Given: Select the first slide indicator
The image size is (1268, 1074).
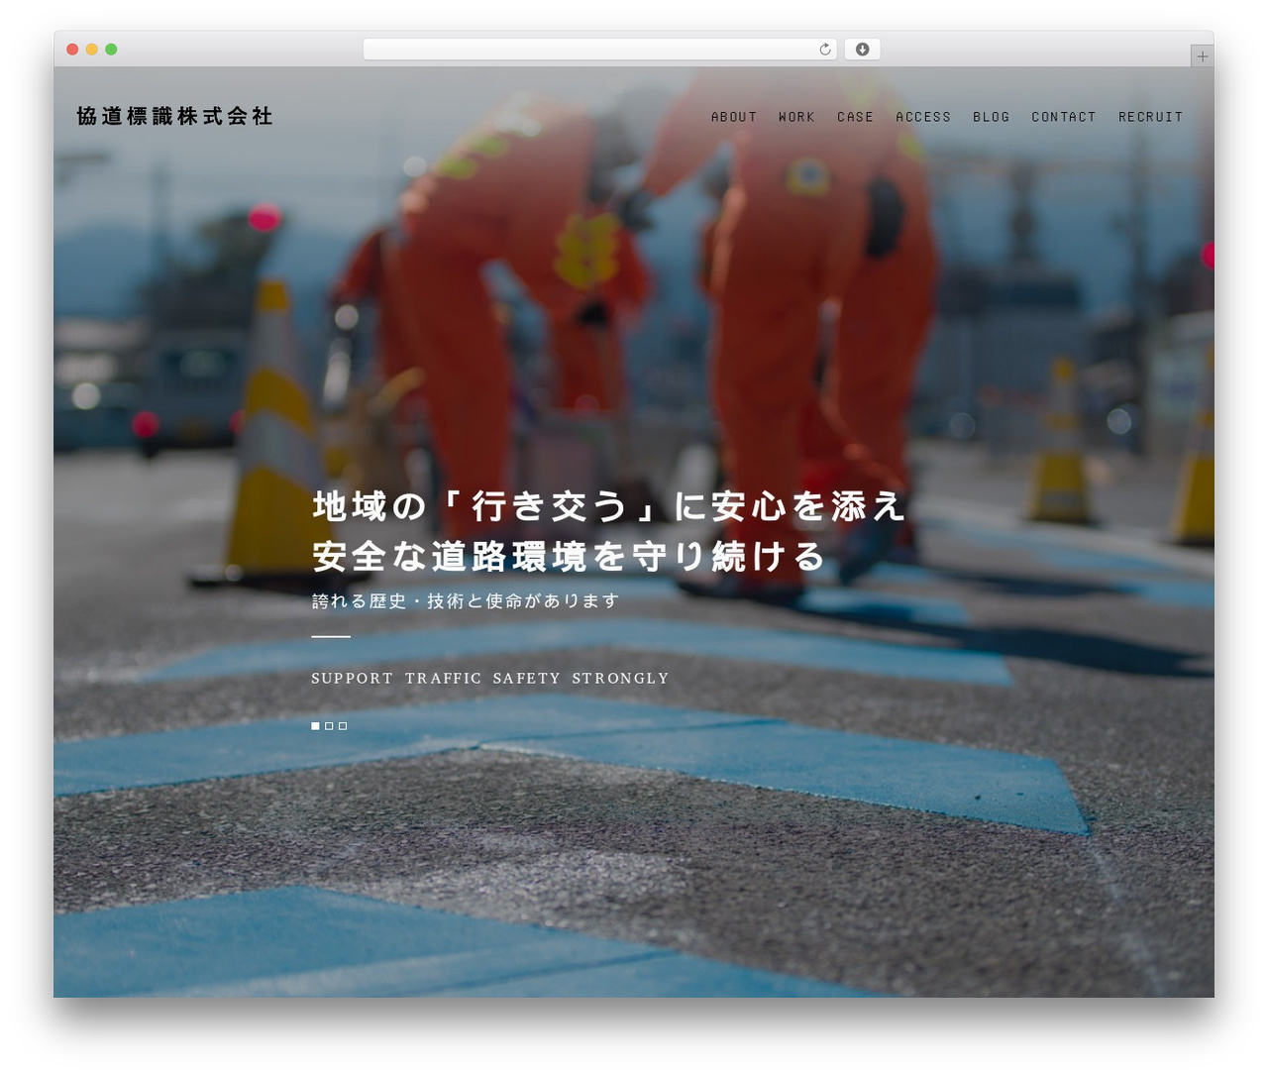Looking at the screenshot, I should (x=315, y=726).
